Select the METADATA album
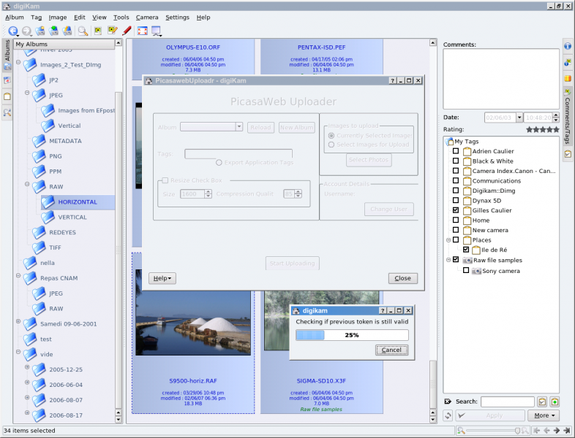The width and height of the screenshot is (575, 438). (65, 141)
